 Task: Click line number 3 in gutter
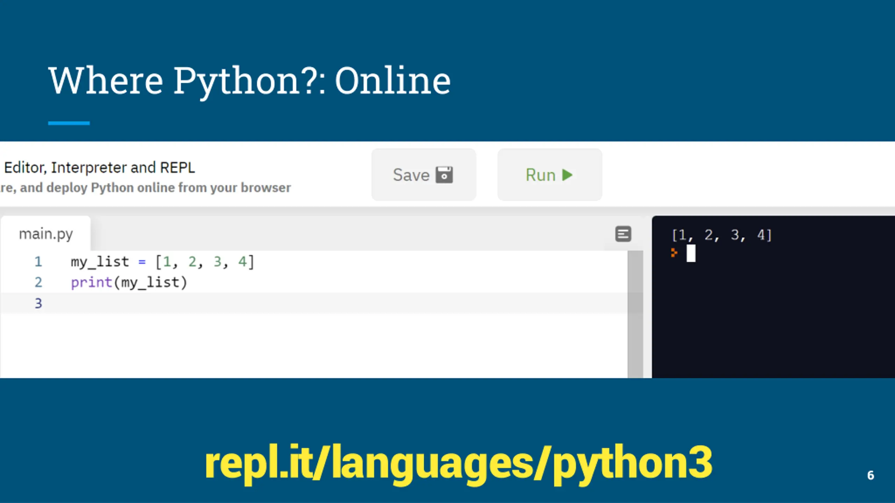point(38,303)
